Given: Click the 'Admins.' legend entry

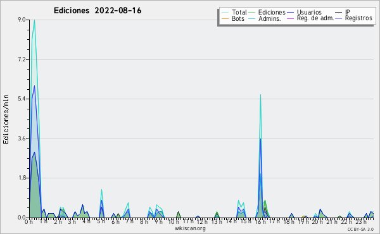Looking at the screenshot, I should coord(270,18).
